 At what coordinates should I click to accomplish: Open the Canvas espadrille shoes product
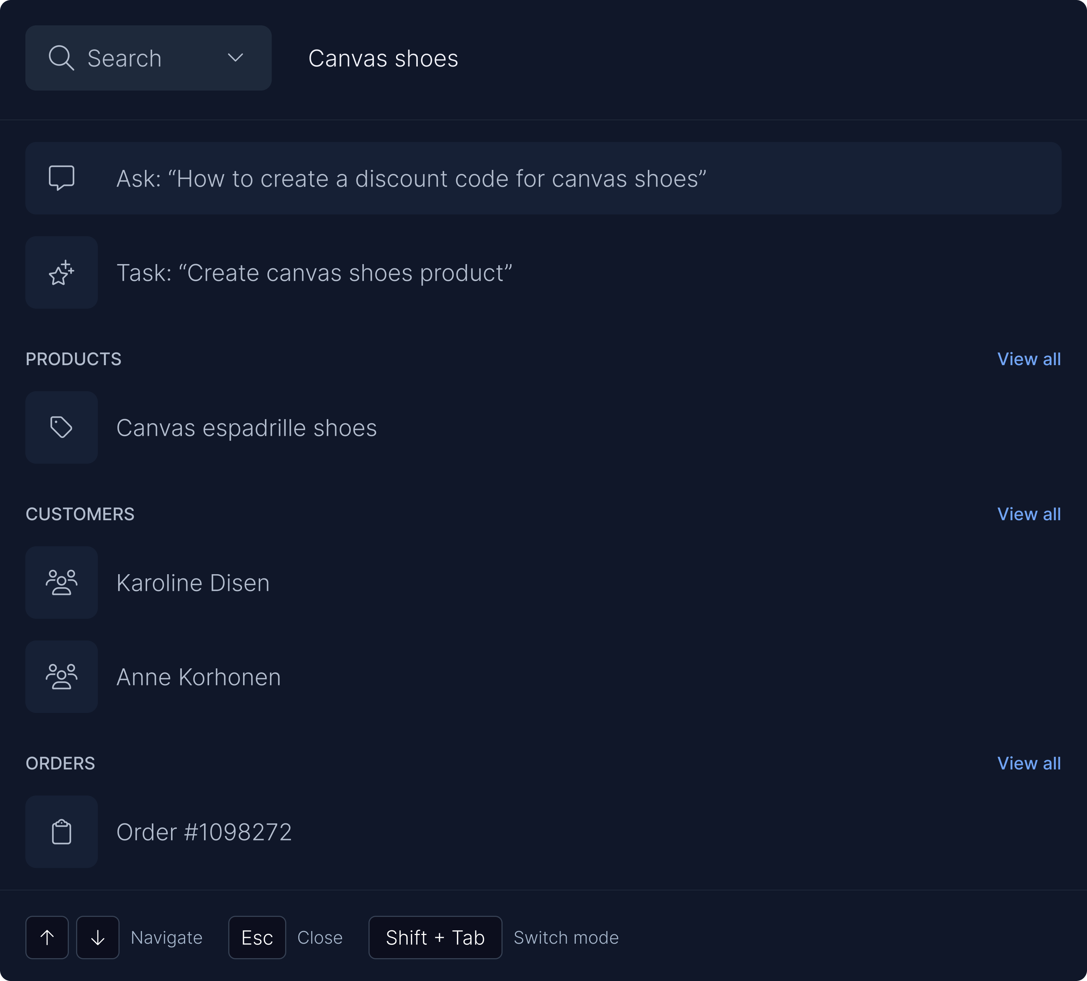pyautogui.click(x=246, y=427)
